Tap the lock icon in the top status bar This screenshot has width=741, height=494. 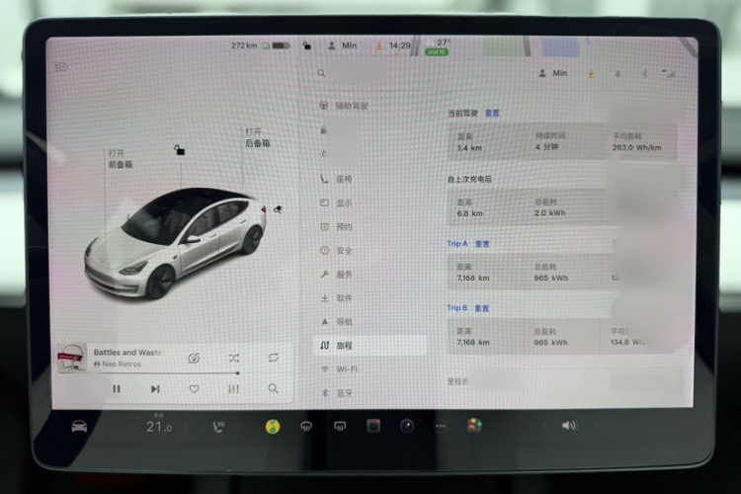click(x=306, y=45)
